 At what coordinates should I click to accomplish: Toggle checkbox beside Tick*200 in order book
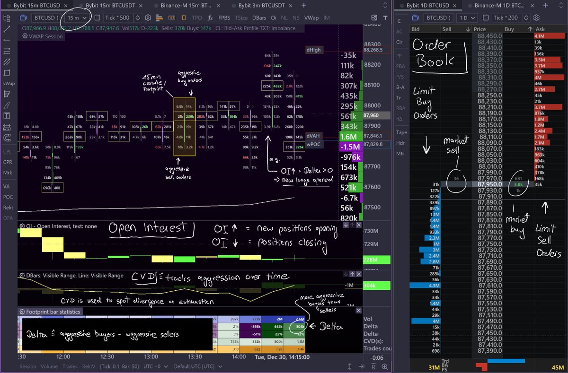tap(486, 17)
